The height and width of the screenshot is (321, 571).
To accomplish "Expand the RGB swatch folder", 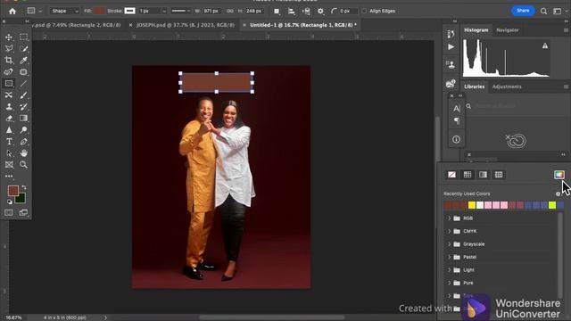I will tap(449, 218).
